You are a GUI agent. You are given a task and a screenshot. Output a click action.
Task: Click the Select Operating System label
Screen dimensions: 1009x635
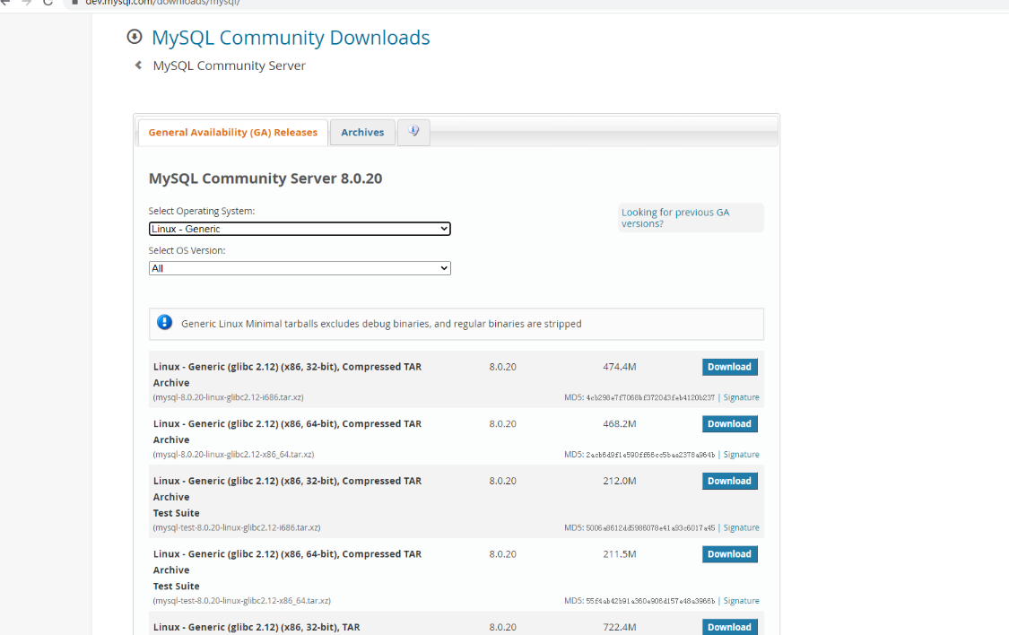(202, 211)
